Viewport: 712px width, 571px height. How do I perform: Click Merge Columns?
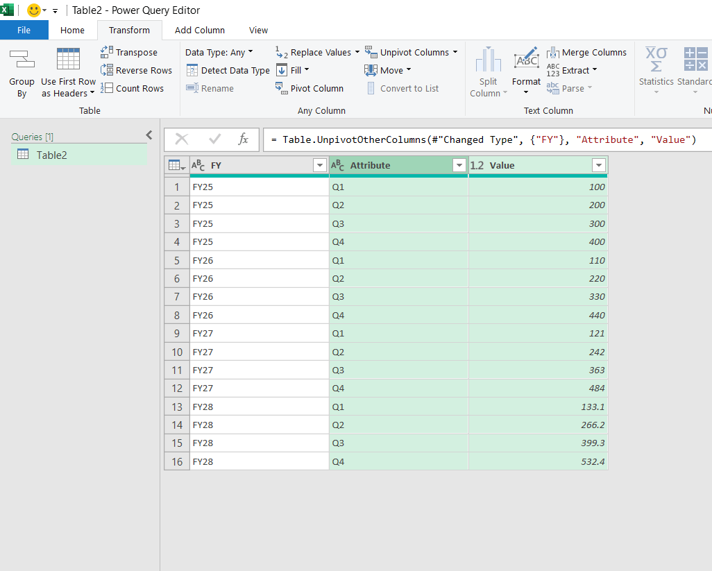pos(586,53)
